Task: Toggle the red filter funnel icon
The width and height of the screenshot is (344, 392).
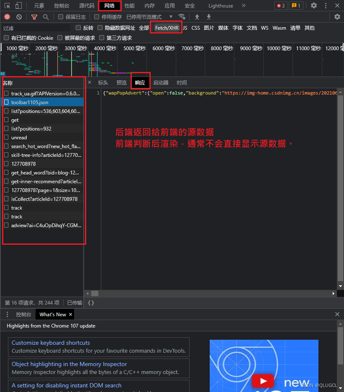Action: 34,17
